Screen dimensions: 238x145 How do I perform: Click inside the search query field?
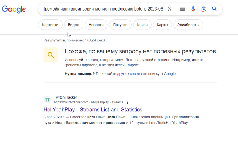(x=103, y=9)
